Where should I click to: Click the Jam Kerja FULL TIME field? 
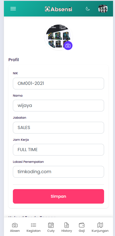click(x=58, y=150)
